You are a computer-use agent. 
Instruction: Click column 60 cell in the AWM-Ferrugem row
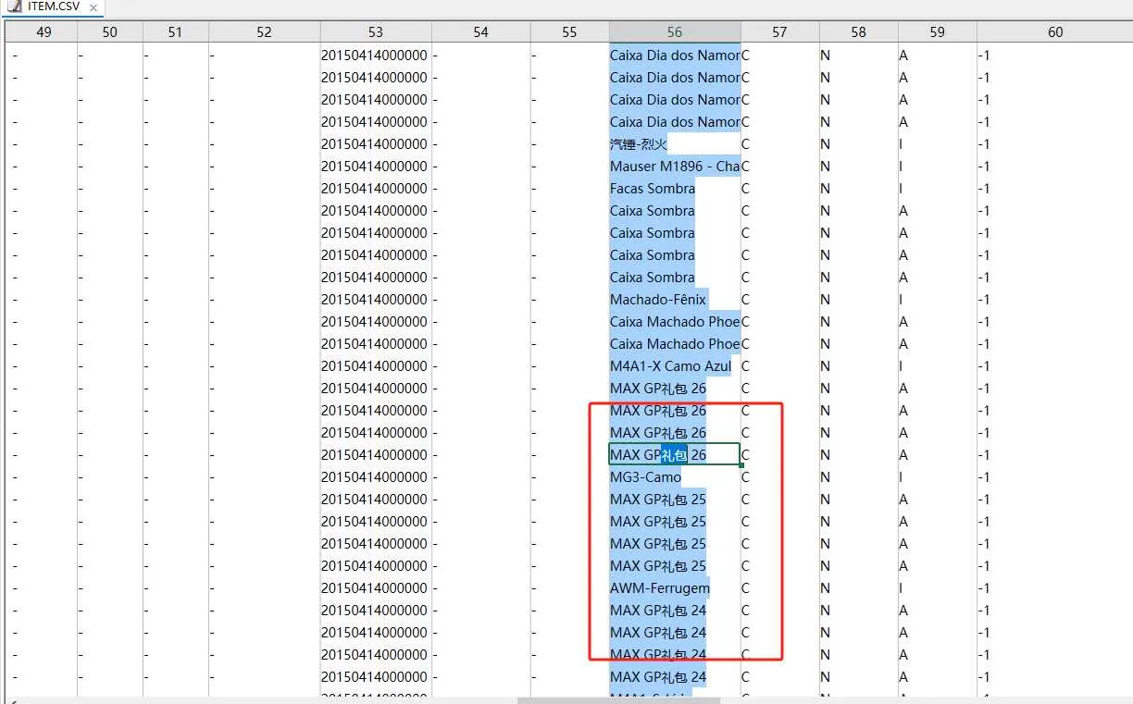click(1054, 588)
